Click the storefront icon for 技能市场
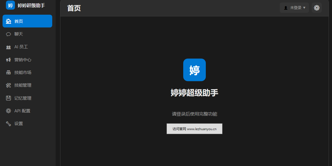 [8, 72]
